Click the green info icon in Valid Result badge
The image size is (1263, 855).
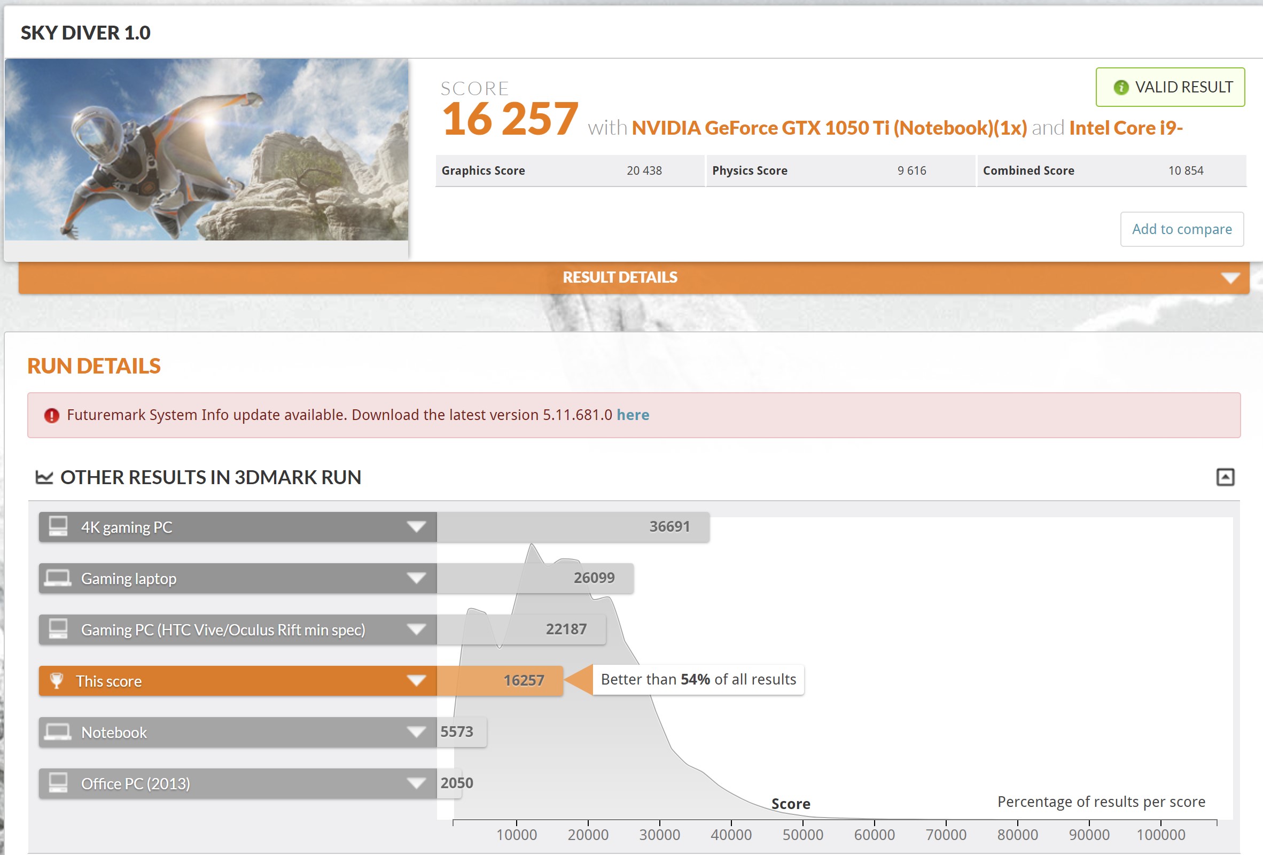[x=1120, y=87]
